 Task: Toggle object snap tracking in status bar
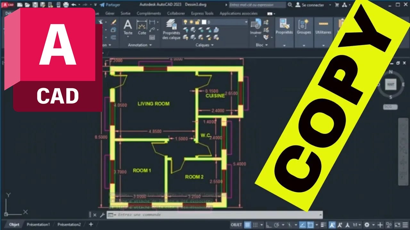(x=302, y=225)
